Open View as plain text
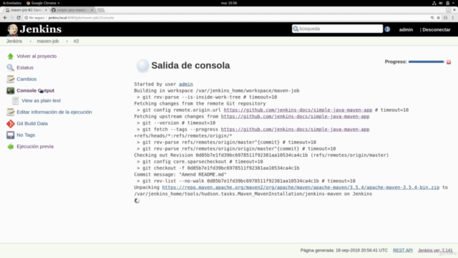 pos(42,100)
